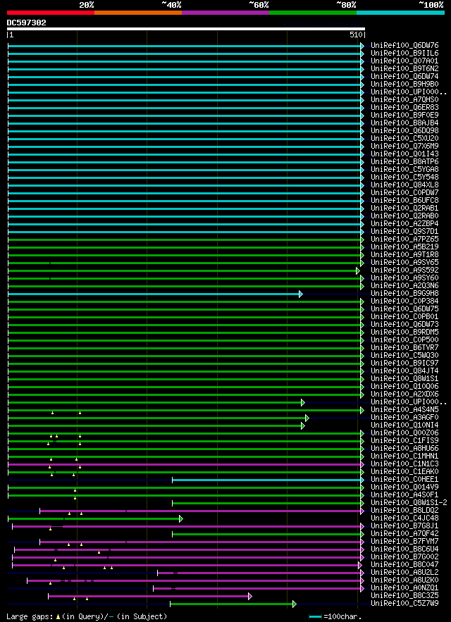Screen dimensions: 451x622
Task: Click the cyan C0HEE1 partial alignment bar
Action: click(266, 480)
